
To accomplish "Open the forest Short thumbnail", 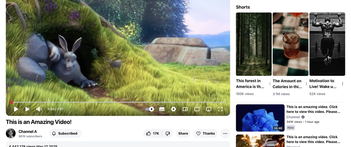I will [x=254, y=44].
